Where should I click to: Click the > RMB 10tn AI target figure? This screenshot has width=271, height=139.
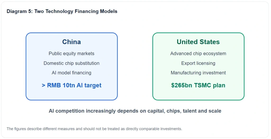pyautogui.click(x=71, y=85)
